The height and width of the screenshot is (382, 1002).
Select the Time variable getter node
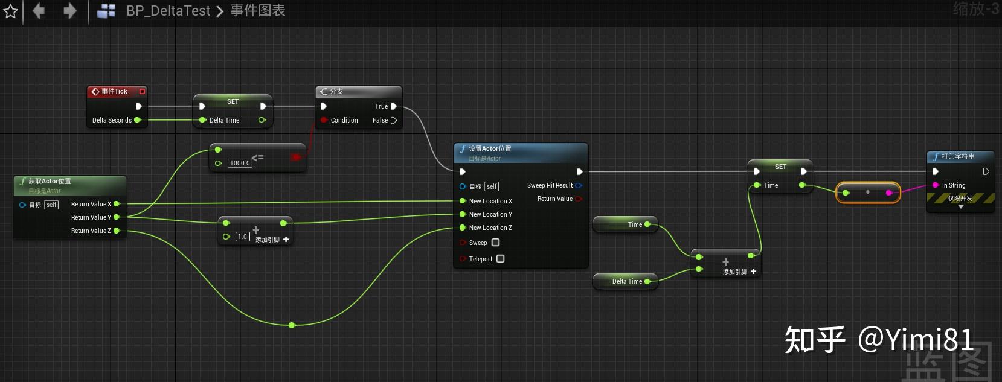(625, 224)
